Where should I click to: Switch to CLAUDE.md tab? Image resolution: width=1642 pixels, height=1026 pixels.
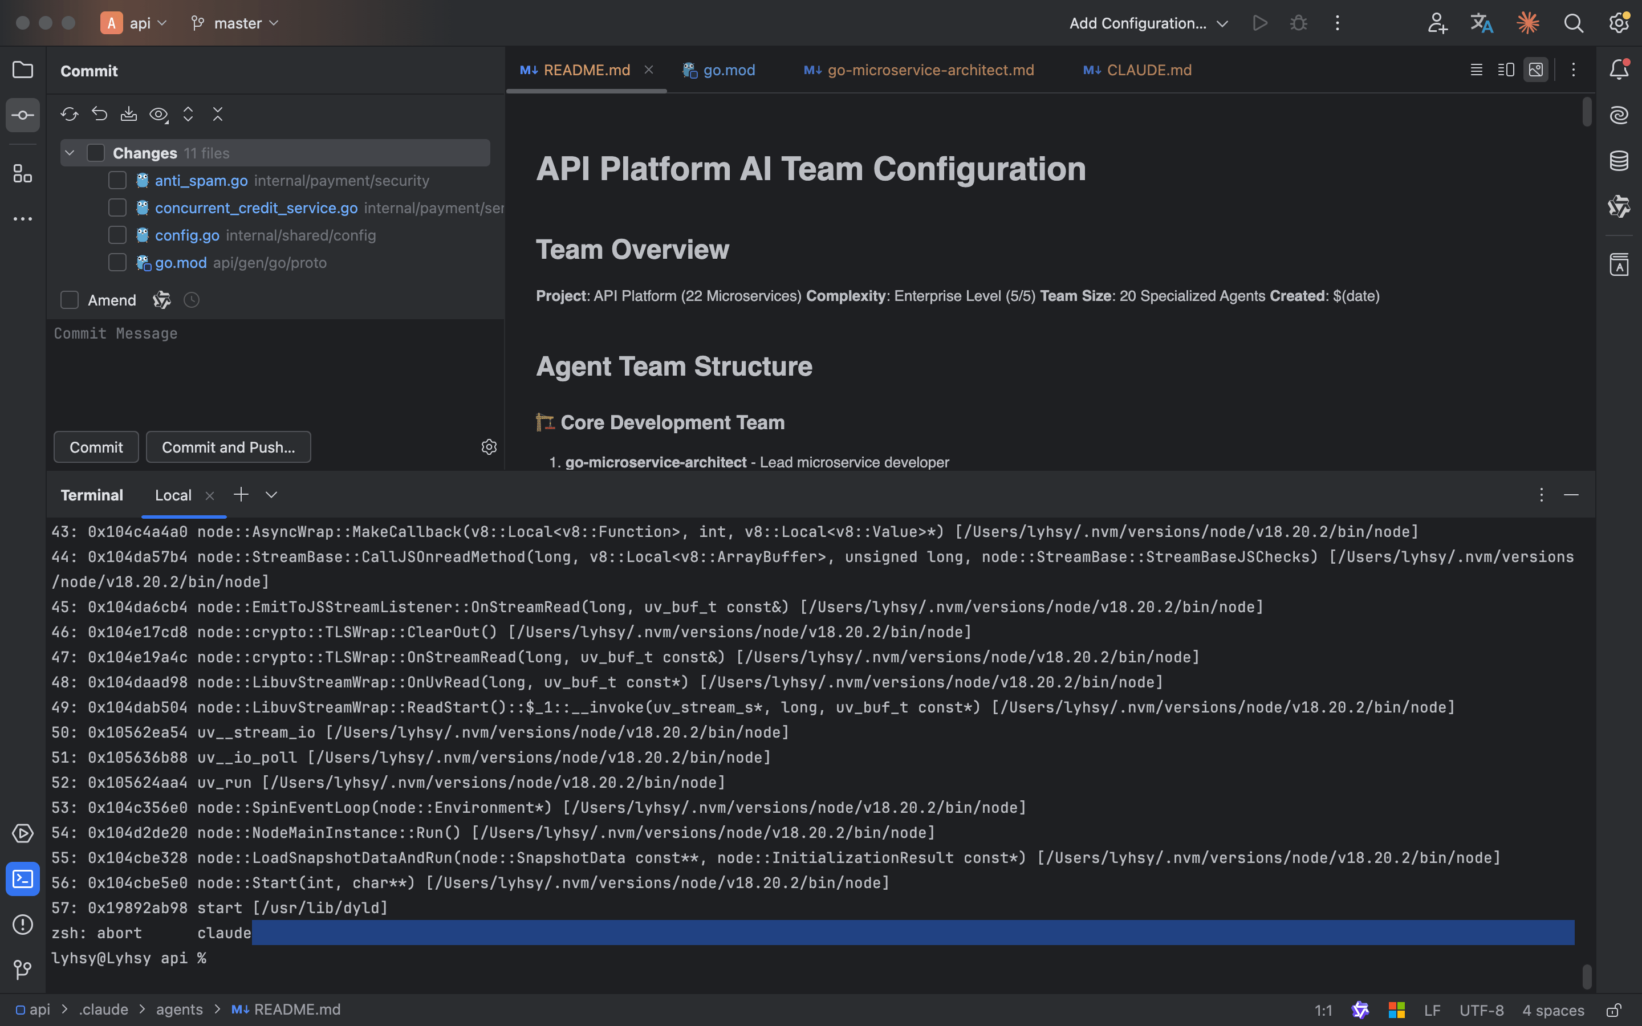pos(1137,70)
